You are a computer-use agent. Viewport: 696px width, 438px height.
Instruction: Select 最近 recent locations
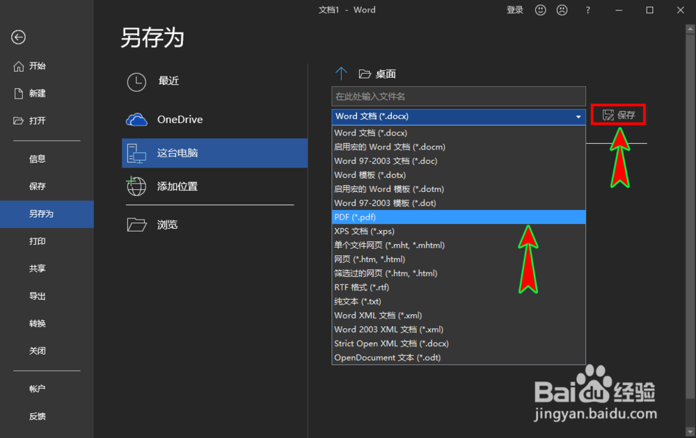click(214, 81)
